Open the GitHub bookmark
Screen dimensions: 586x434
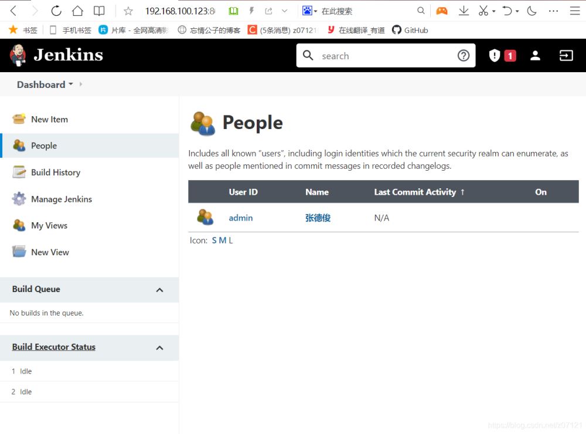click(x=410, y=30)
